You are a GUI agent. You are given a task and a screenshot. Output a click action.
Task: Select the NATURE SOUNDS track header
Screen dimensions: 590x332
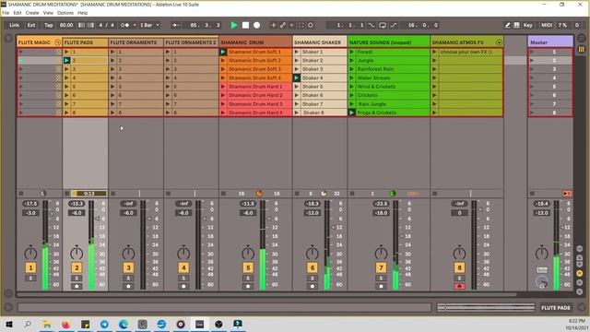[x=389, y=42]
